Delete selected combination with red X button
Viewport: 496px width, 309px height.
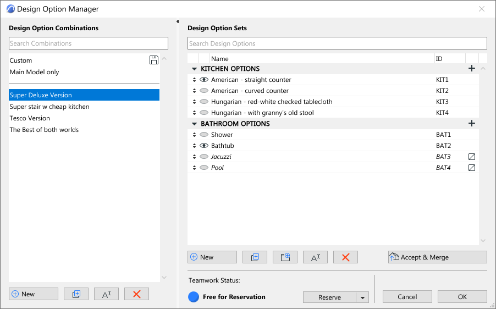(136, 294)
